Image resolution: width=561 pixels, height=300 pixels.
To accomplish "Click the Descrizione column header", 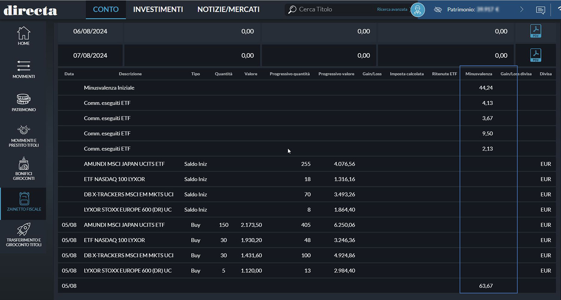I will click(x=130, y=74).
